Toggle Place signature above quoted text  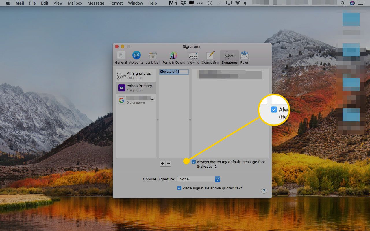click(x=179, y=188)
